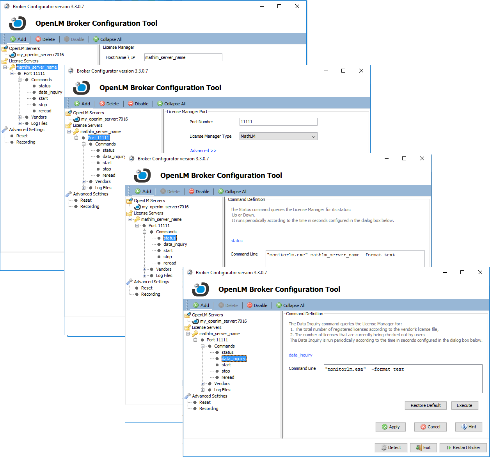Collapse Commands node in the frontmost window

(203, 346)
